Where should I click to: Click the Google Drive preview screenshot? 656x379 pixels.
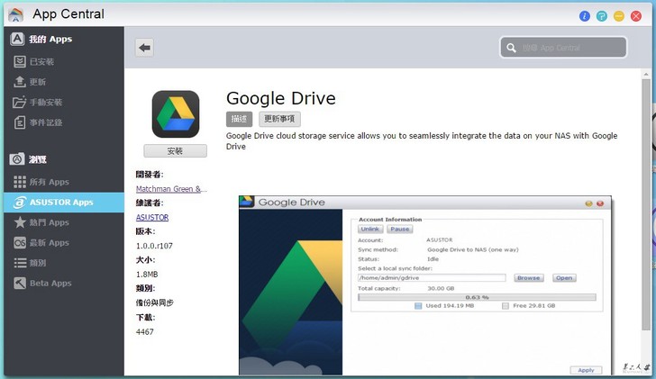(425, 285)
